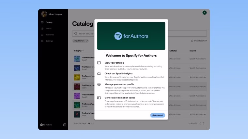Open Rows per page dropdown
This screenshot has height=139, width=248.
(91, 123)
